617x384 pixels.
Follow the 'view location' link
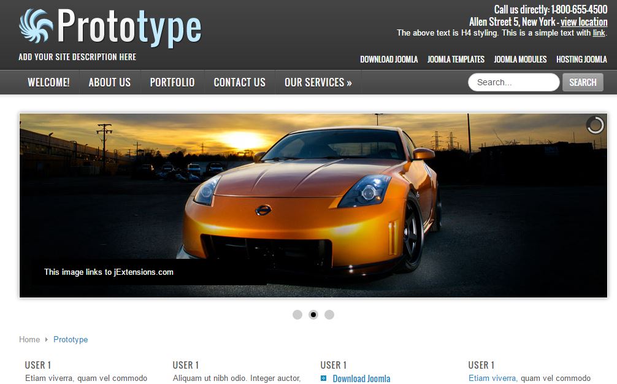tap(584, 21)
